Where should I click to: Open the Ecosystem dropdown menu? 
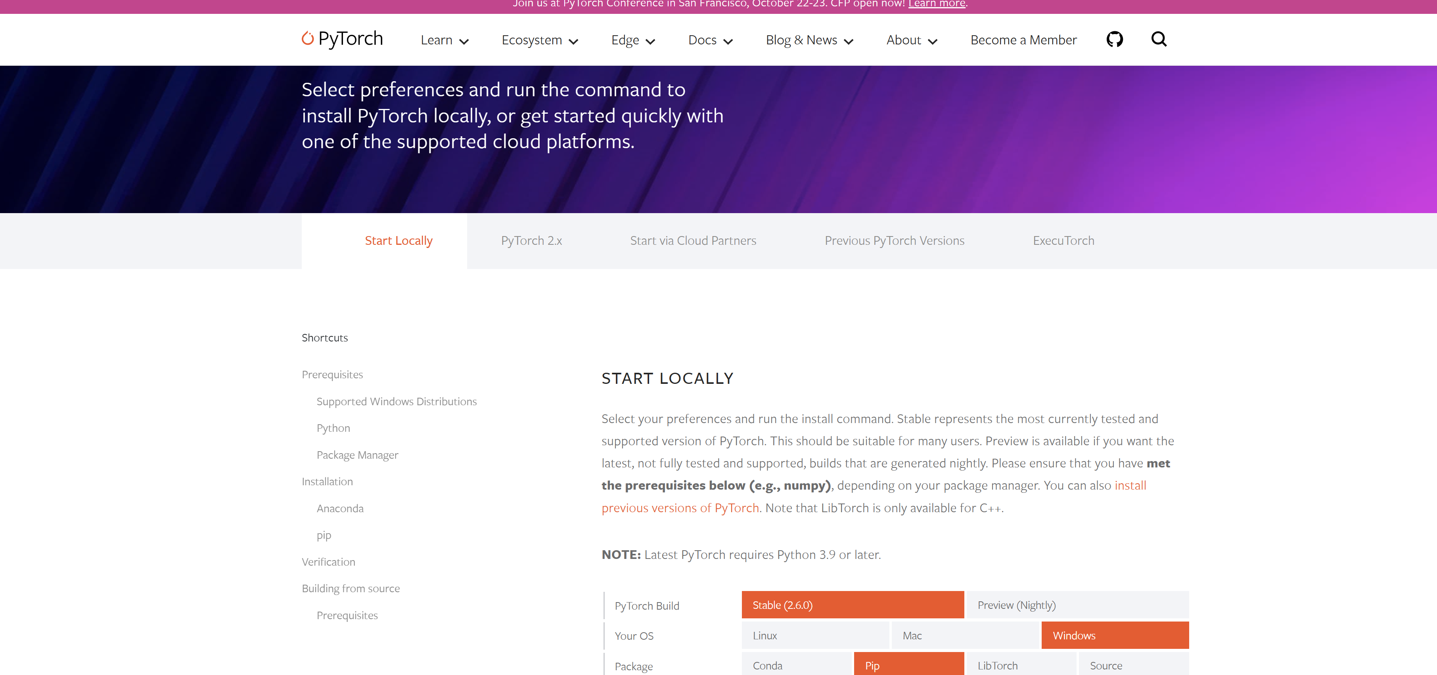tap(539, 40)
